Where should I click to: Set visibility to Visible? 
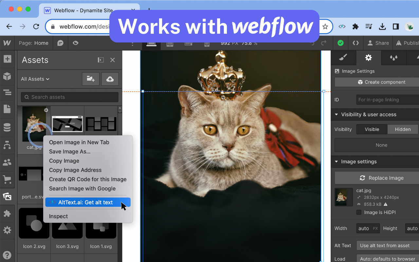click(x=372, y=129)
